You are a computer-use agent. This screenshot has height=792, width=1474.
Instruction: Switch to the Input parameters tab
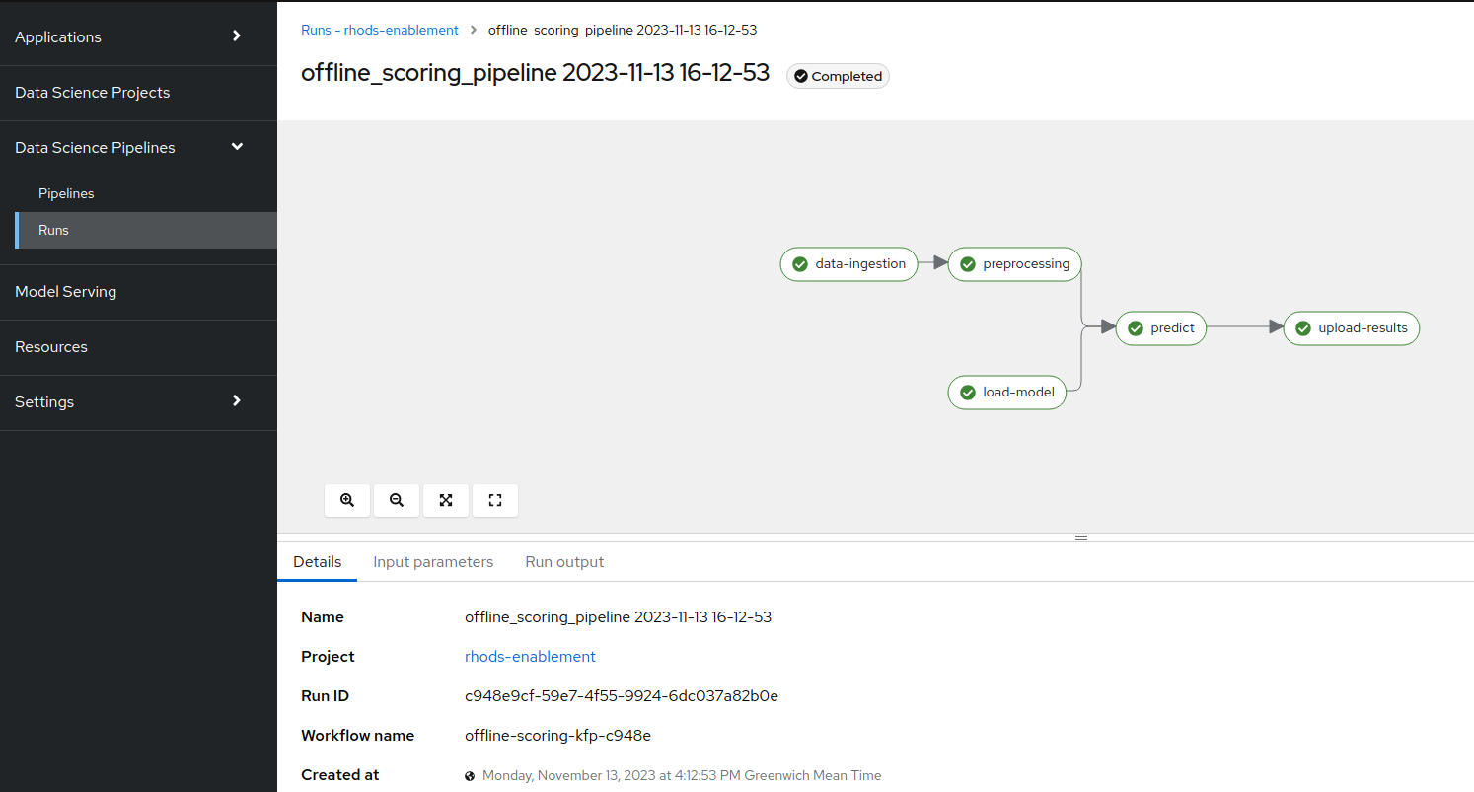tap(433, 562)
